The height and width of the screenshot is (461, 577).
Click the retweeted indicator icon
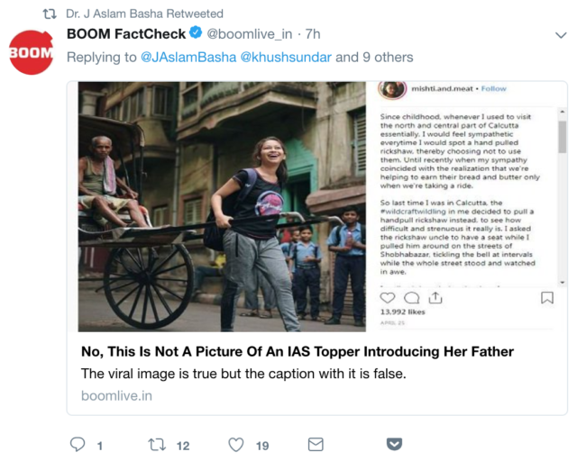50,14
